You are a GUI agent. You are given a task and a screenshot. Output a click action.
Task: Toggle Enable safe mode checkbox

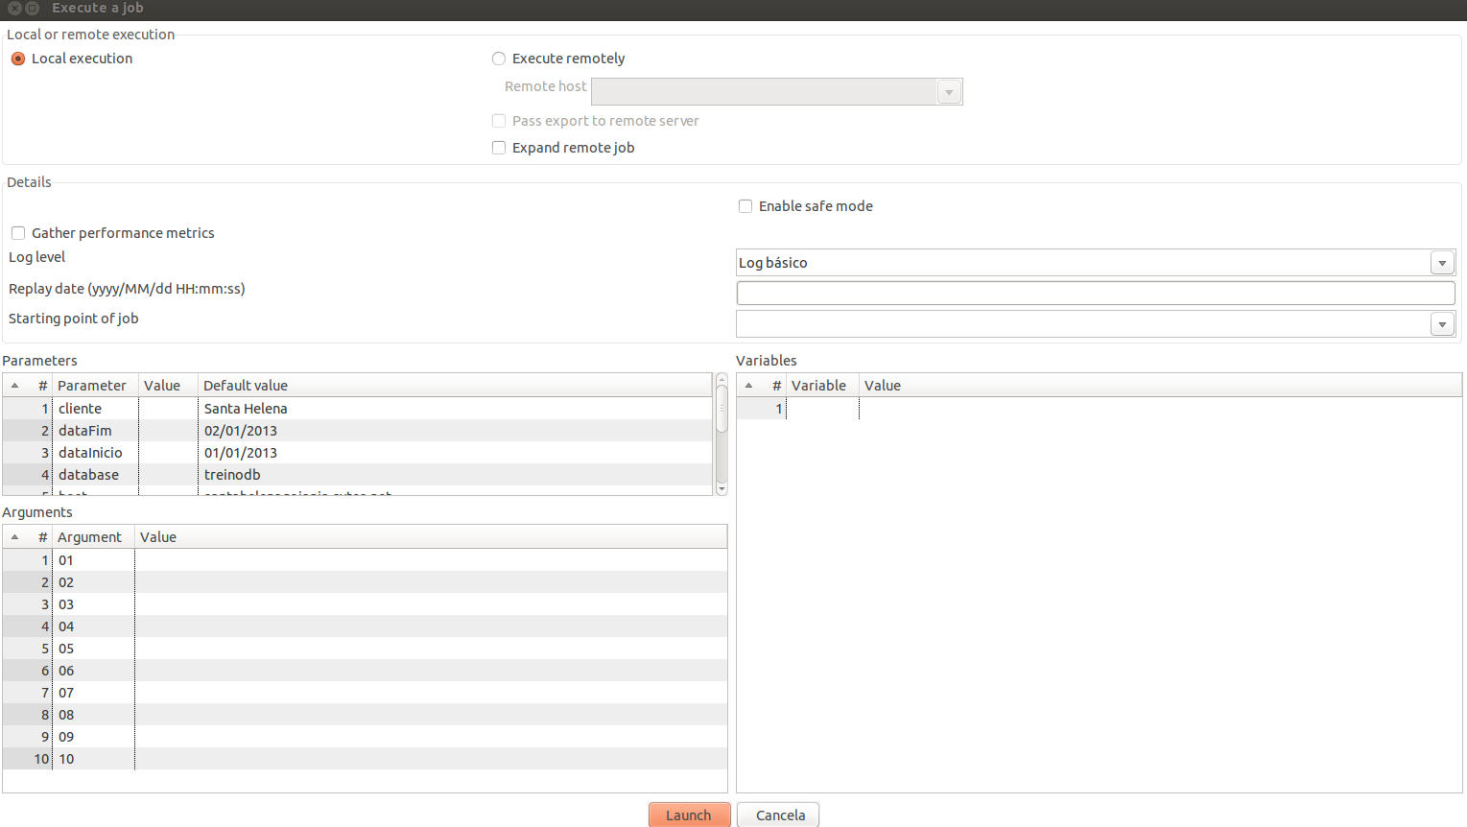tap(745, 206)
